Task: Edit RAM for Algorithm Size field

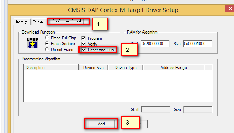Action: point(197,44)
